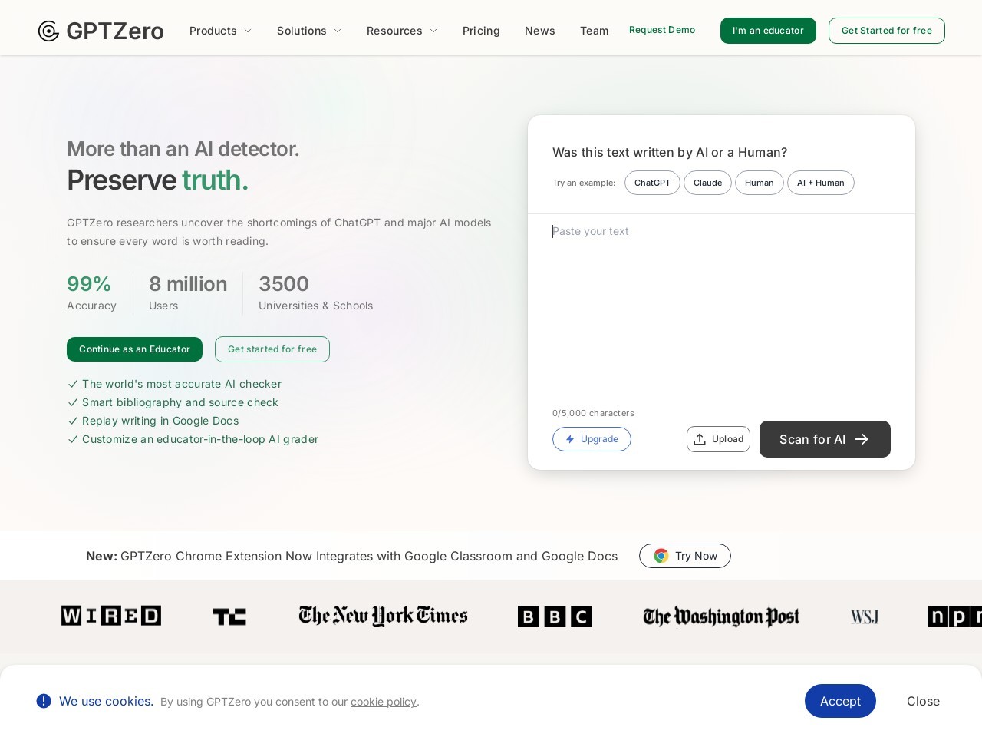Click the checkmark beside Replay writing in Google Docs

tap(74, 421)
